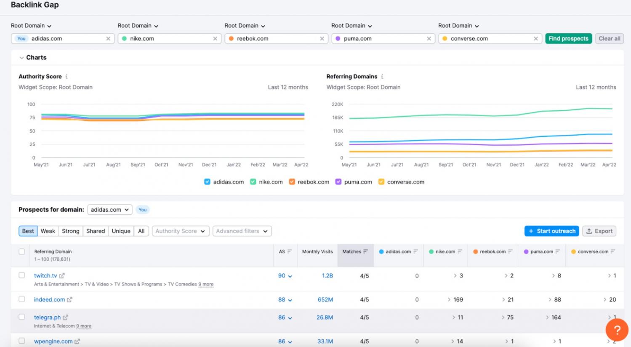Click the Find prospects button

[x=568, y=39]
